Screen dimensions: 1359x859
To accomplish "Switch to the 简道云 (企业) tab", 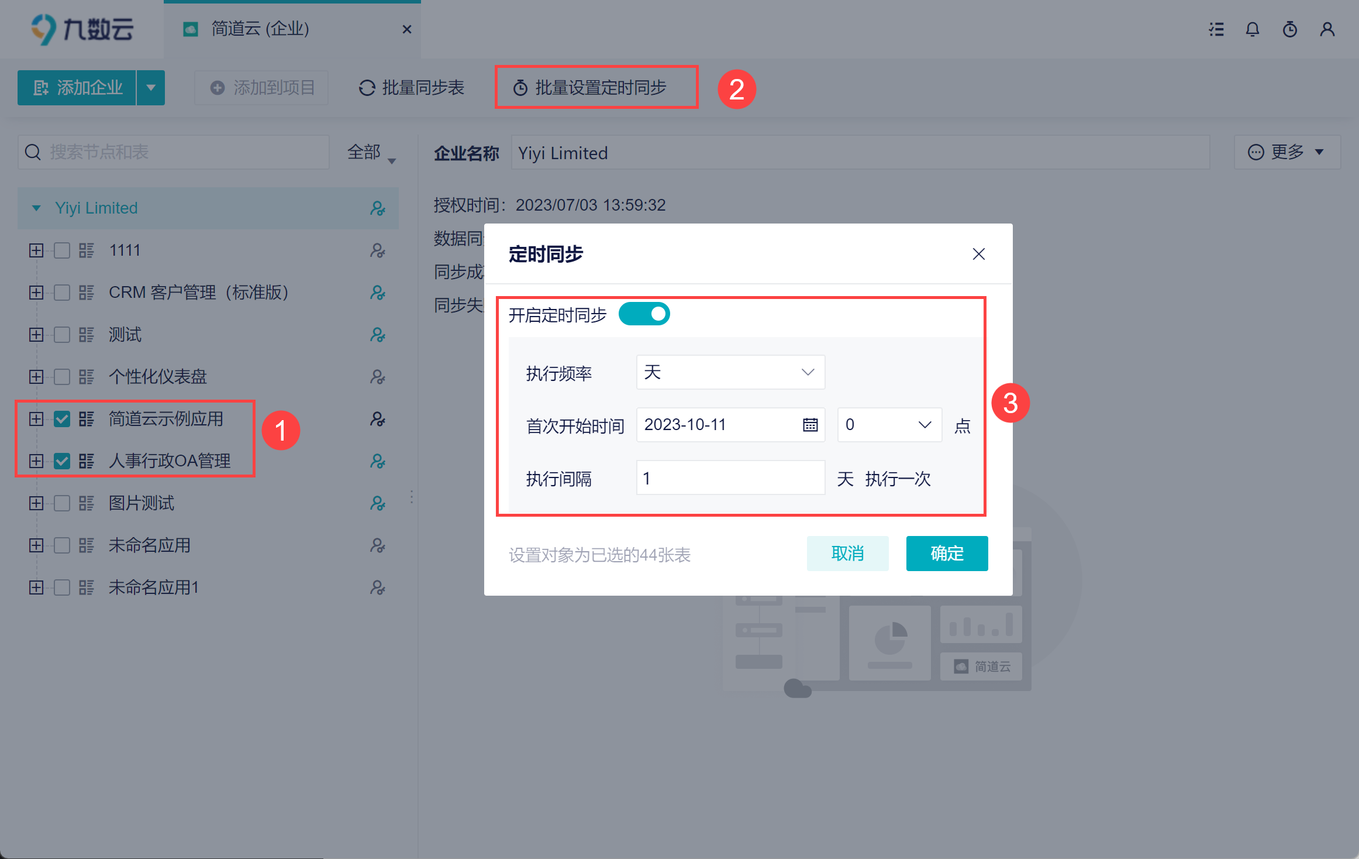I will (x=260, y=29).
